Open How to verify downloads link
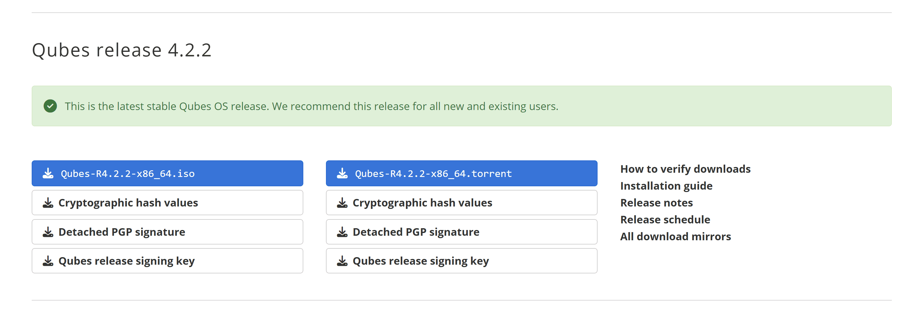 (x=685, y=169)
